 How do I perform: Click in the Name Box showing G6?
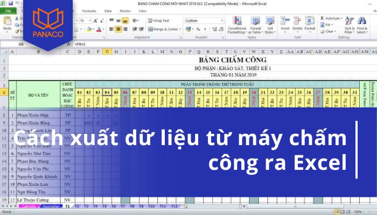pyautogui.click(x=21, y=44)
